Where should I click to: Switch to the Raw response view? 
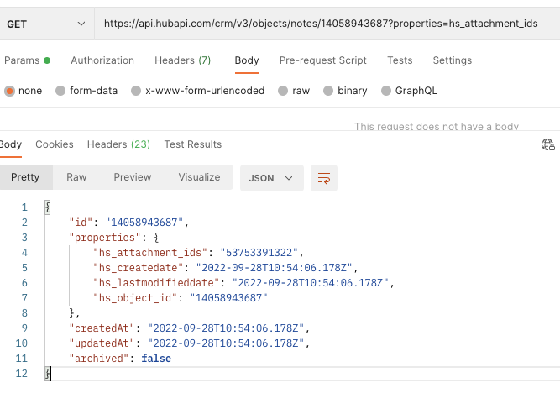pyautogui.click(x=76, y=177)
